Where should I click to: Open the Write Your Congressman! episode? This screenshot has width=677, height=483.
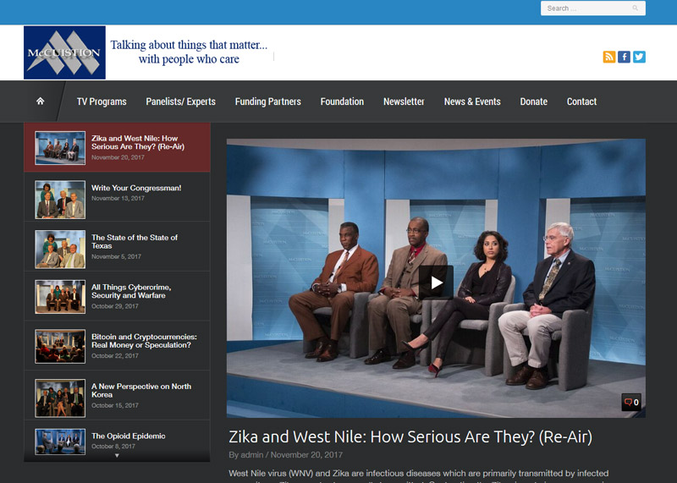tap(136, 188)
